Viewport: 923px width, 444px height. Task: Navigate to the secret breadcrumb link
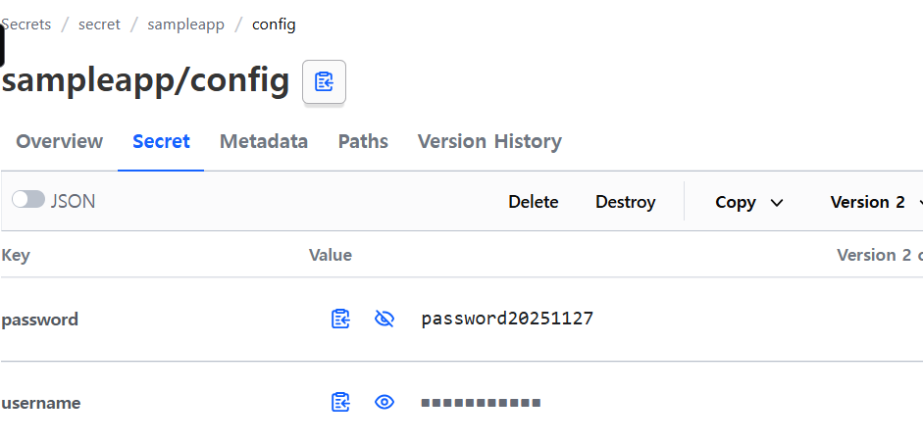point(99,25)
